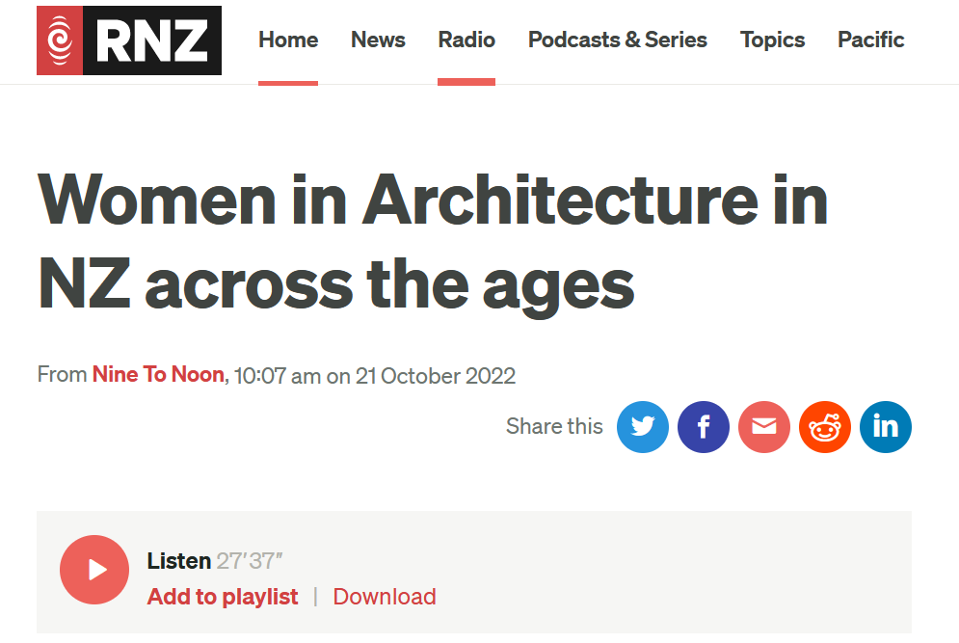Post the story to Reddit
Viewport: 959px width, 643px height.
[x=824, y=427]
